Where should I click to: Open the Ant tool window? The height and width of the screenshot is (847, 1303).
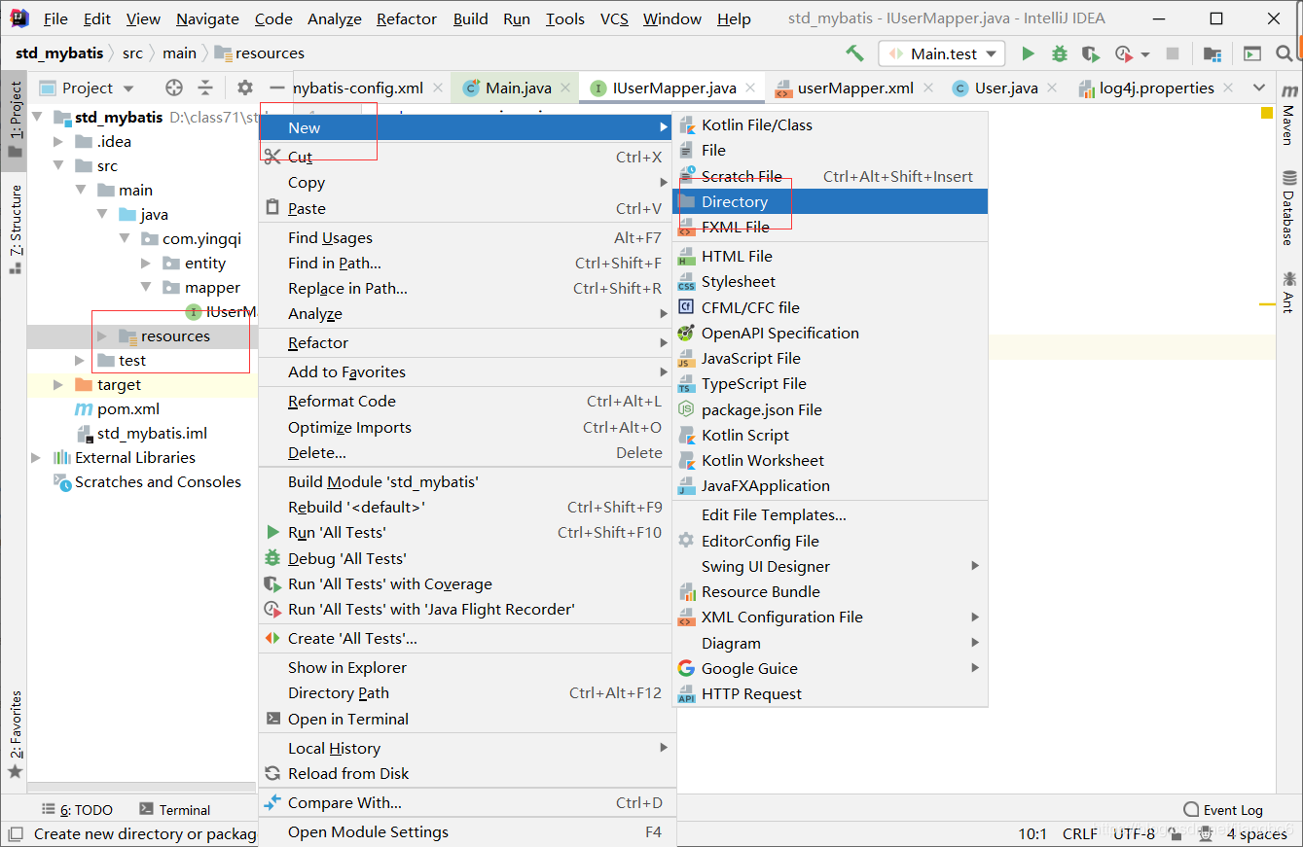[x=1288, y=292]
